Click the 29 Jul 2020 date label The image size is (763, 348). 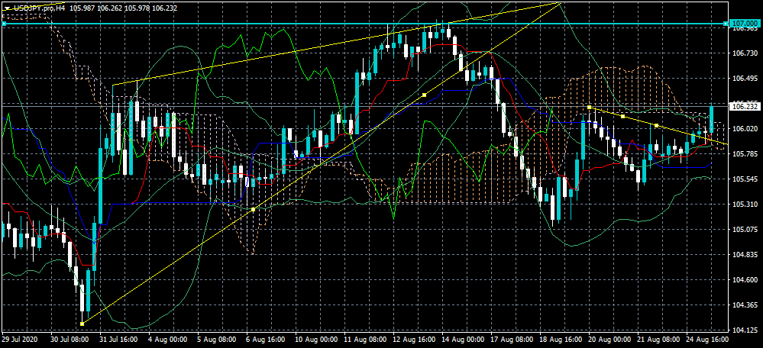click(18, 338)
